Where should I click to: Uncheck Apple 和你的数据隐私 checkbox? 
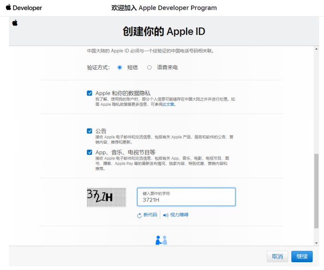click(89, 93)
